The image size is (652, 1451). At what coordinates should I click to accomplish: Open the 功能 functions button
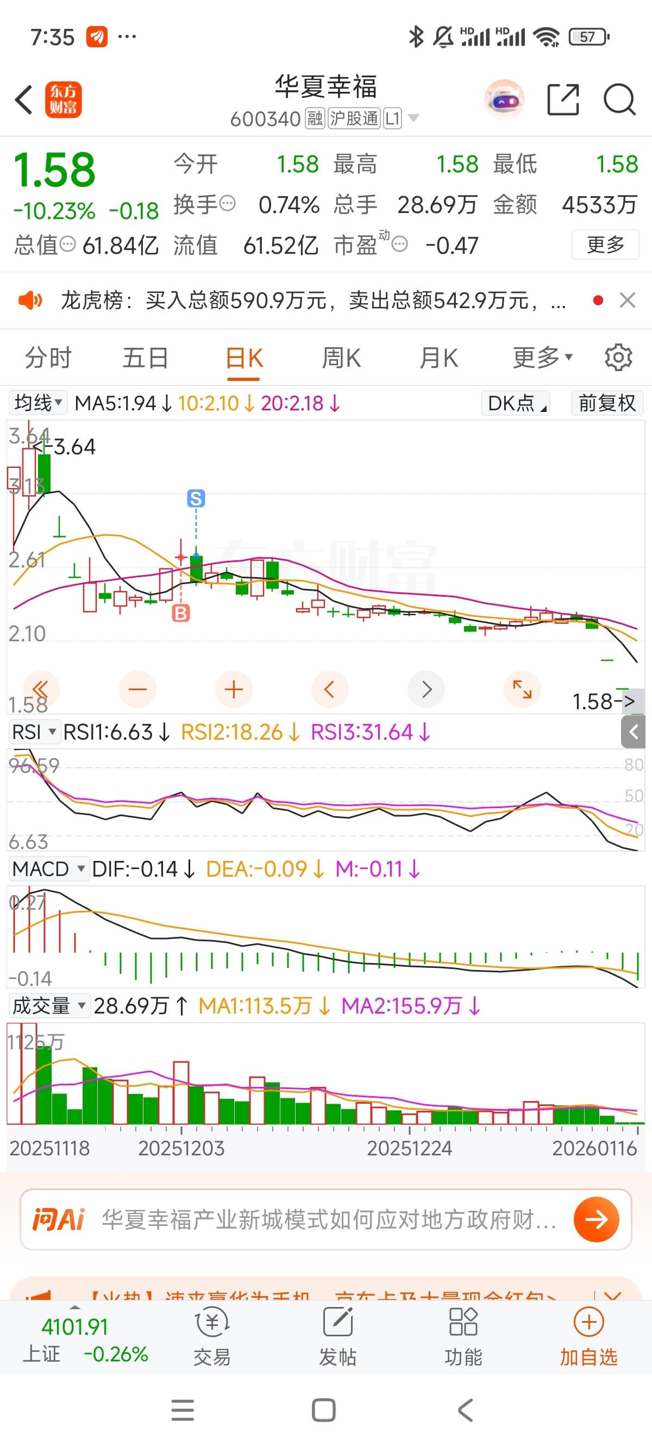tap(463, 1339)
